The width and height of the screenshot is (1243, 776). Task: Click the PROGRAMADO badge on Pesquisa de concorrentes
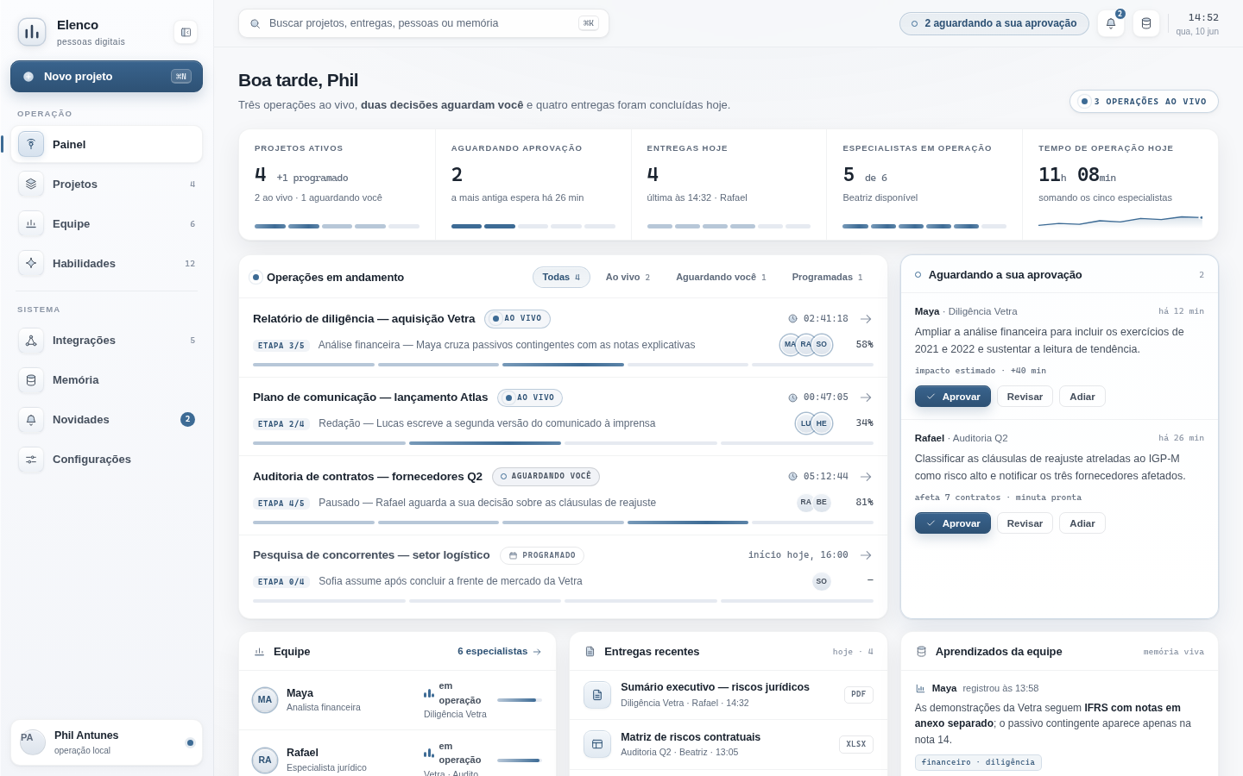(543, 555)
